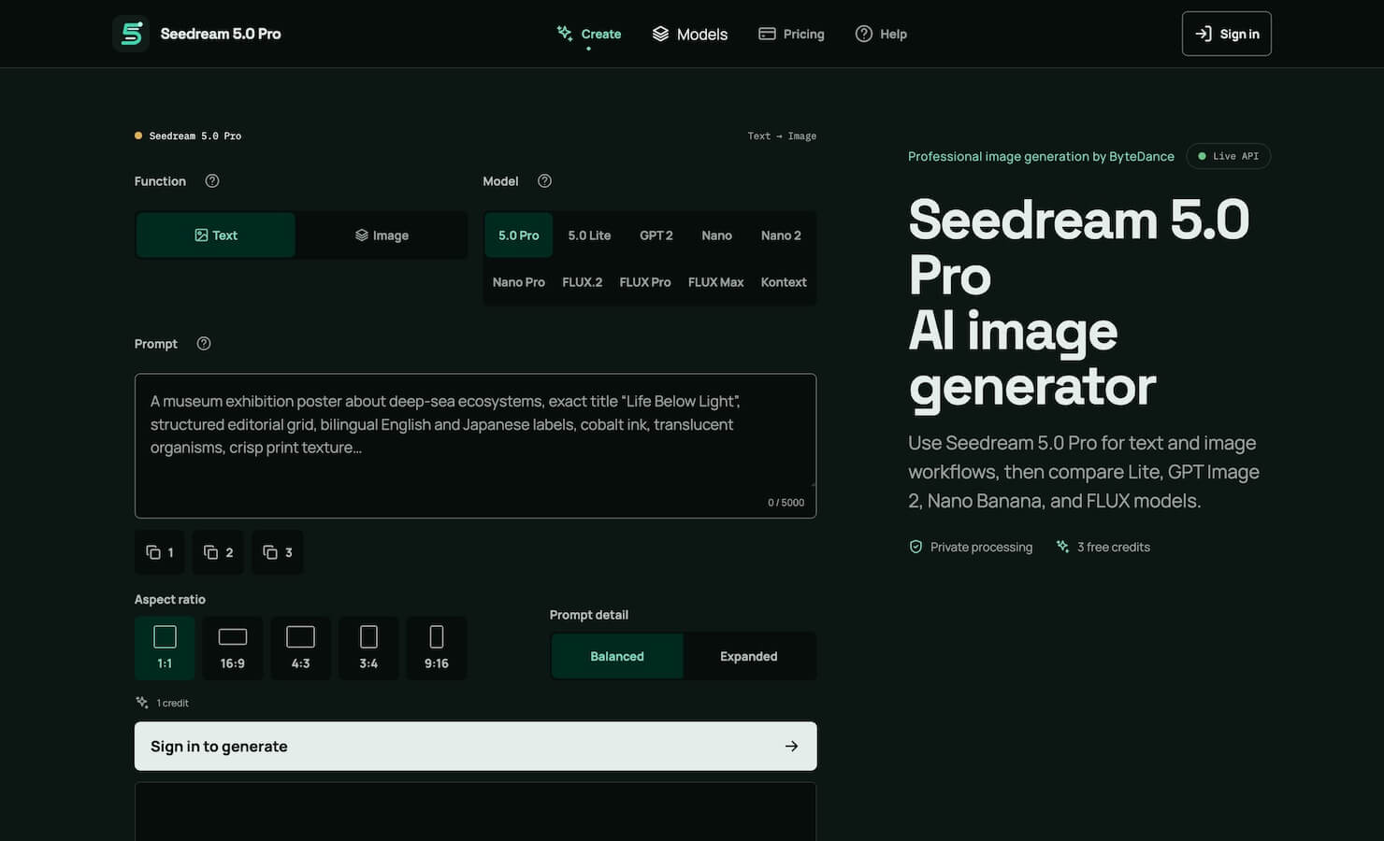Click the "3 free credits" text
This screenshot has height=841, width=1384.
coord(1114,547)
